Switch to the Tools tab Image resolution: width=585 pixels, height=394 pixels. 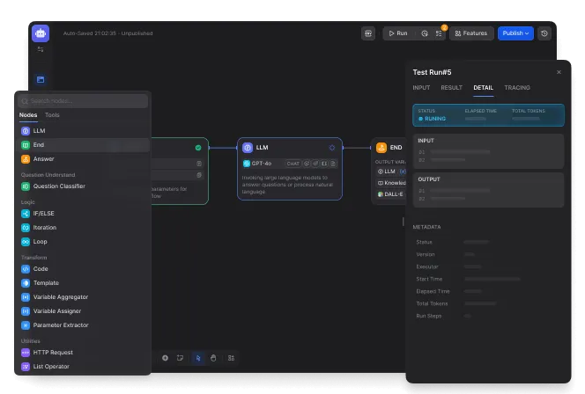(52, 115)
